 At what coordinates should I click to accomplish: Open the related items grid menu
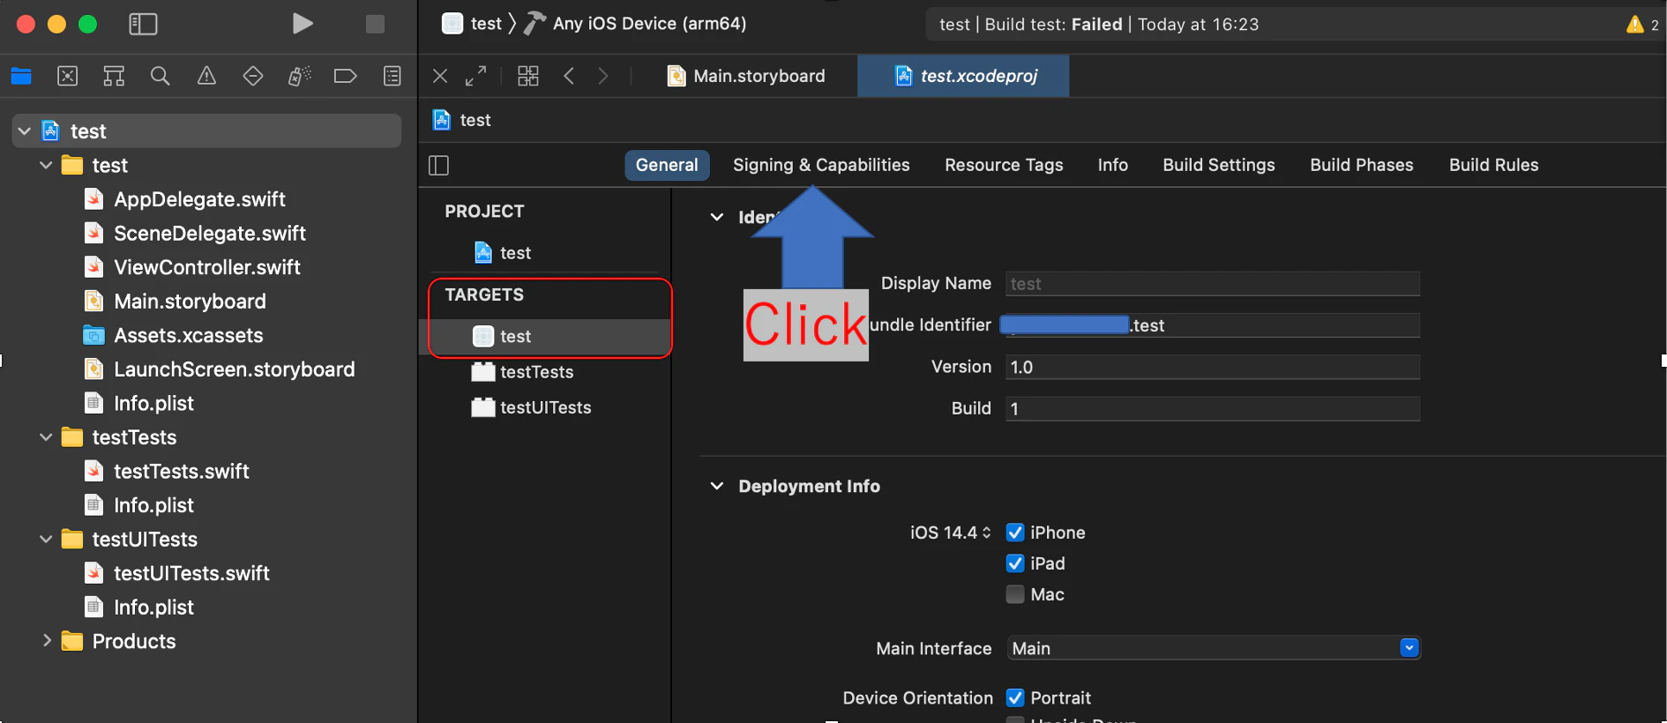point(528,76)
